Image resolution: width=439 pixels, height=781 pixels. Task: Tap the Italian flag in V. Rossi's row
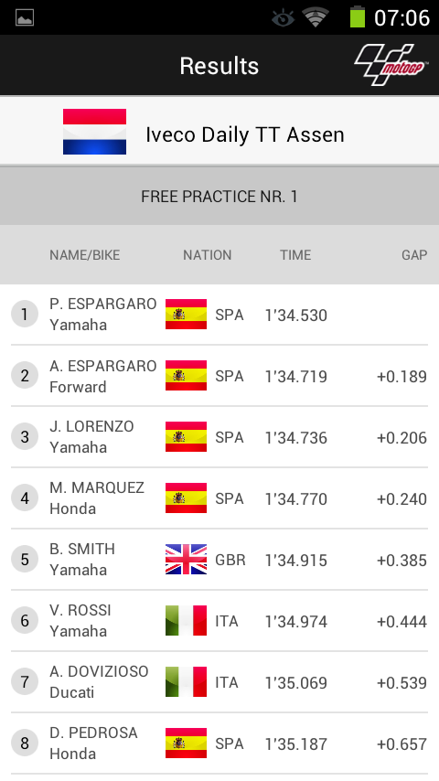[x=186, y=621]
